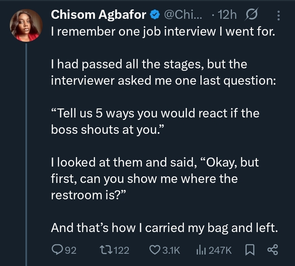This screenshot has height=266, width=295.
Task: Click the 12h post timestamp
Action: [228, 16]
